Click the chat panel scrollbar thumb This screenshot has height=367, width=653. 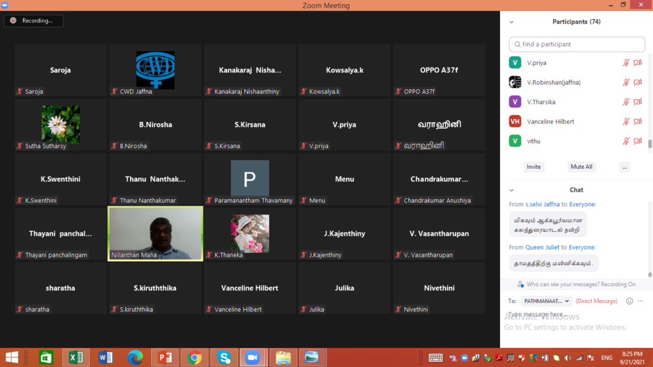click(x=650, y=275)
